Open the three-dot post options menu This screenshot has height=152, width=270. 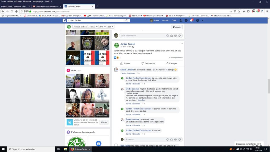pos(182,44)
